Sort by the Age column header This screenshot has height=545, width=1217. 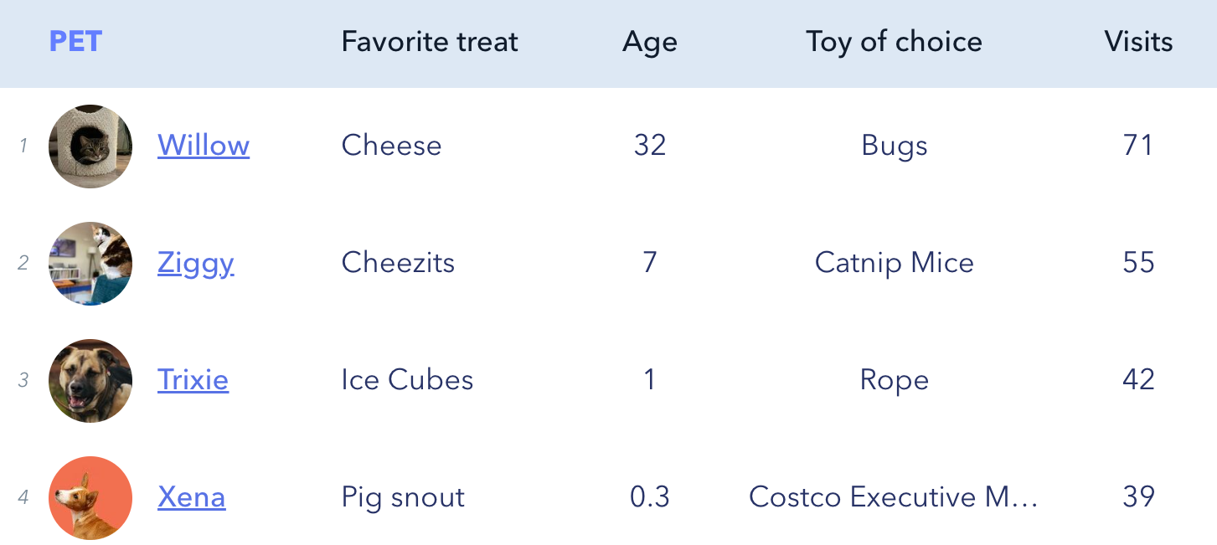[x=650, y=42]
